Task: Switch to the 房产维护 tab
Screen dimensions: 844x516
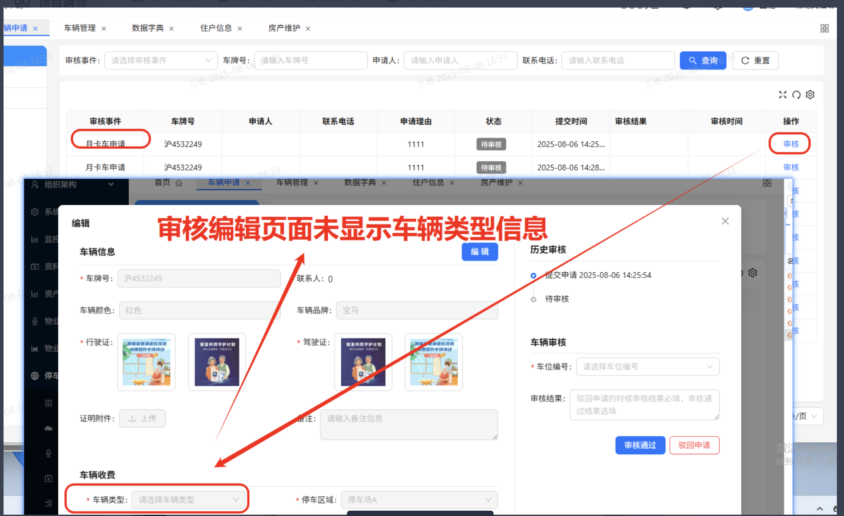Action: [x=284, y=28]
